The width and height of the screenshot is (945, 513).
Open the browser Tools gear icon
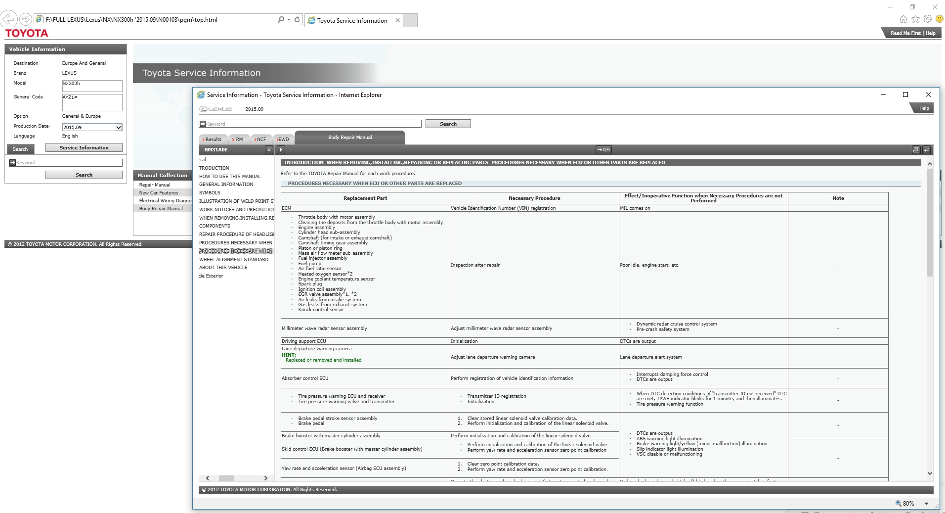(x=927, y=19)
